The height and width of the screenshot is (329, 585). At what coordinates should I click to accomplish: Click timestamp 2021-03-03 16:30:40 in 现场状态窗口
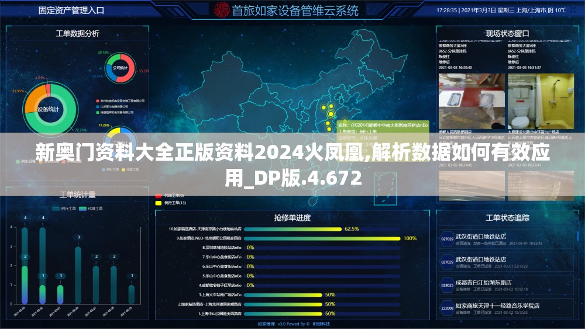click(x=455, y=67)
